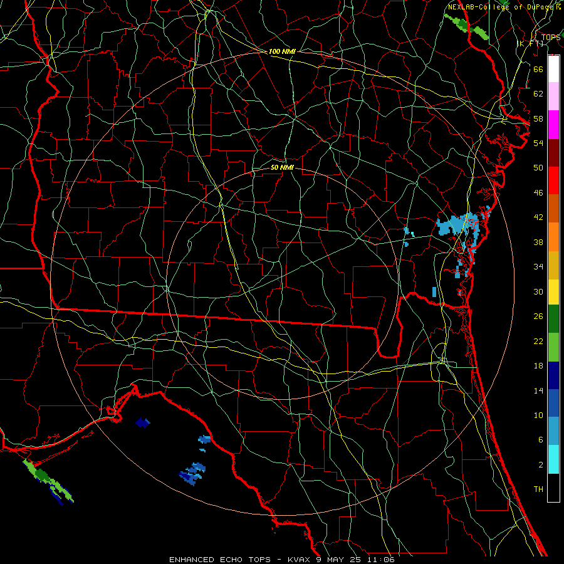The image size is (564, 564).
Task: Click the diamond-shaped navy echo in the Gulf
Action: tap(143, 422)
